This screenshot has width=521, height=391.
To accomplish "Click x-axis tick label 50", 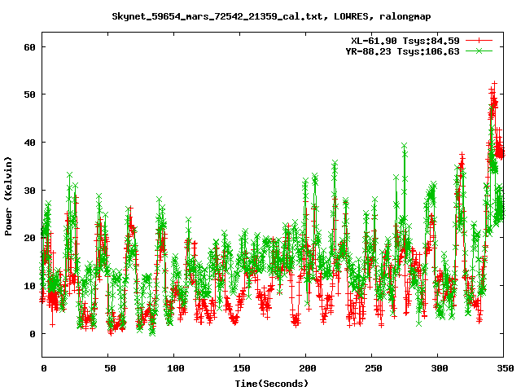I will [110, 368].
